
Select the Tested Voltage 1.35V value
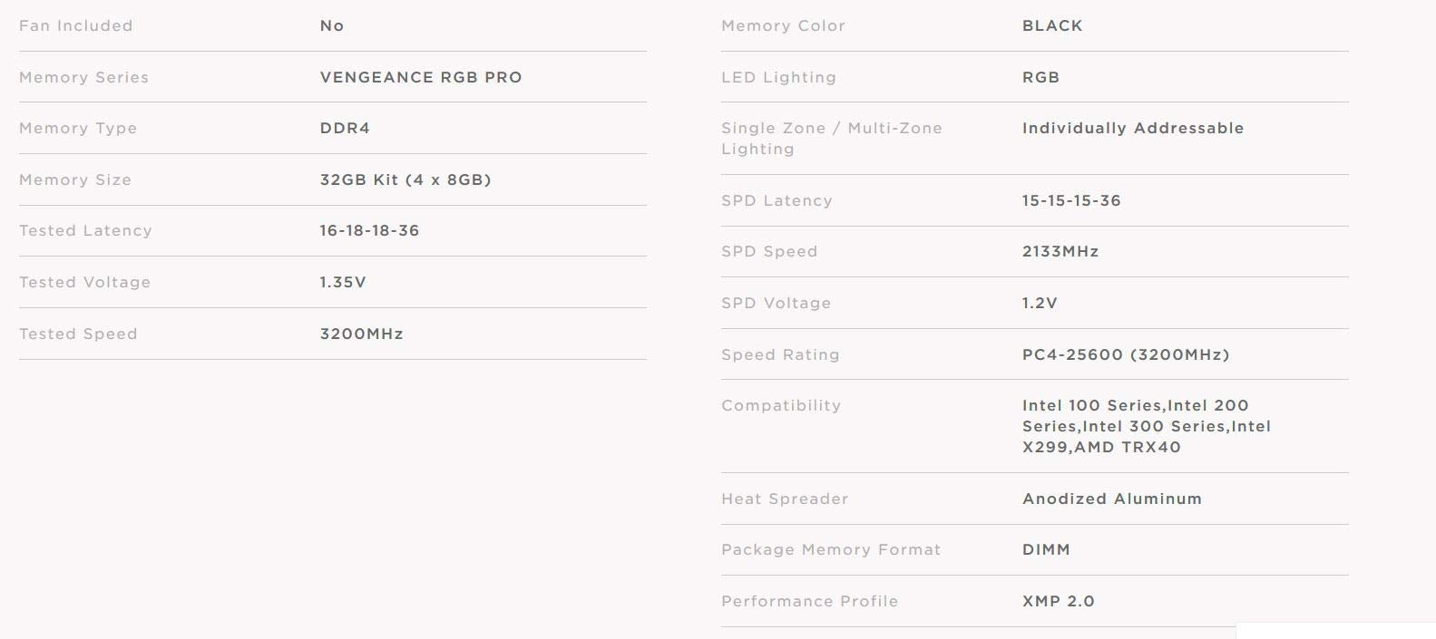coord(343,282)
